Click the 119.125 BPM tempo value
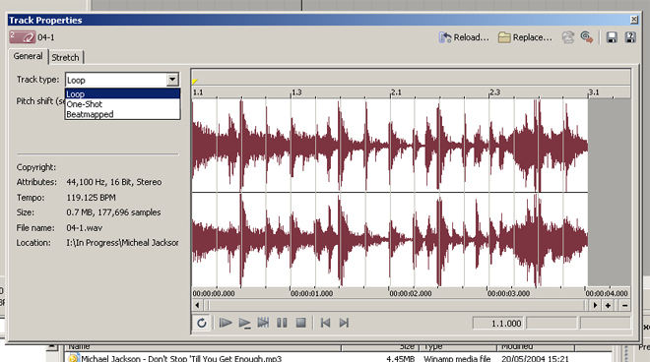Screen dimensions: 650x362 [x=92, y=198]
